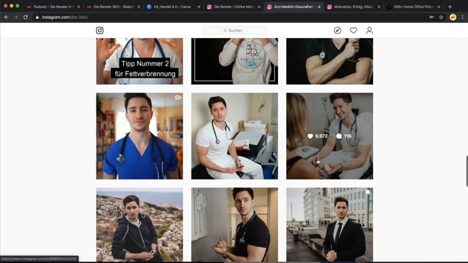Open the rocky hillside hoodie post

point(140,225)
